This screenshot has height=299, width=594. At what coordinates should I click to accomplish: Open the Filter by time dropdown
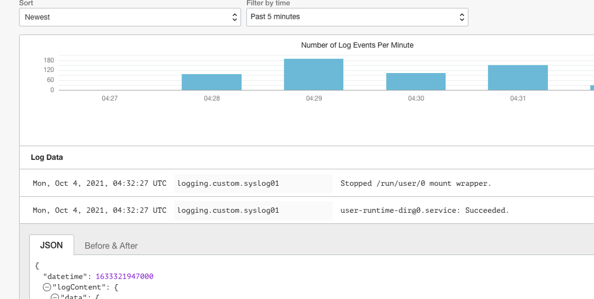point(358,17)
